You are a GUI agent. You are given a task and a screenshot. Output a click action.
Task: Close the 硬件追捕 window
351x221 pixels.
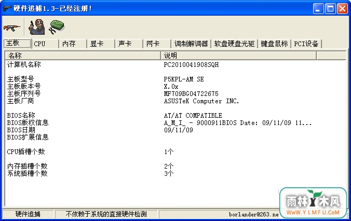tap(343, 9)
